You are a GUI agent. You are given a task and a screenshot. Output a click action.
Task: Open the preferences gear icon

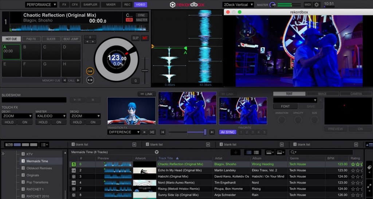(x=317, y=4)
